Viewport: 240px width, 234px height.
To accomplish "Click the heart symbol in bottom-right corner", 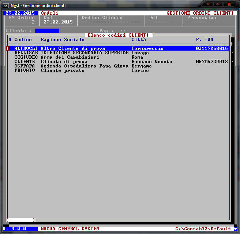I will click(235, 229).
